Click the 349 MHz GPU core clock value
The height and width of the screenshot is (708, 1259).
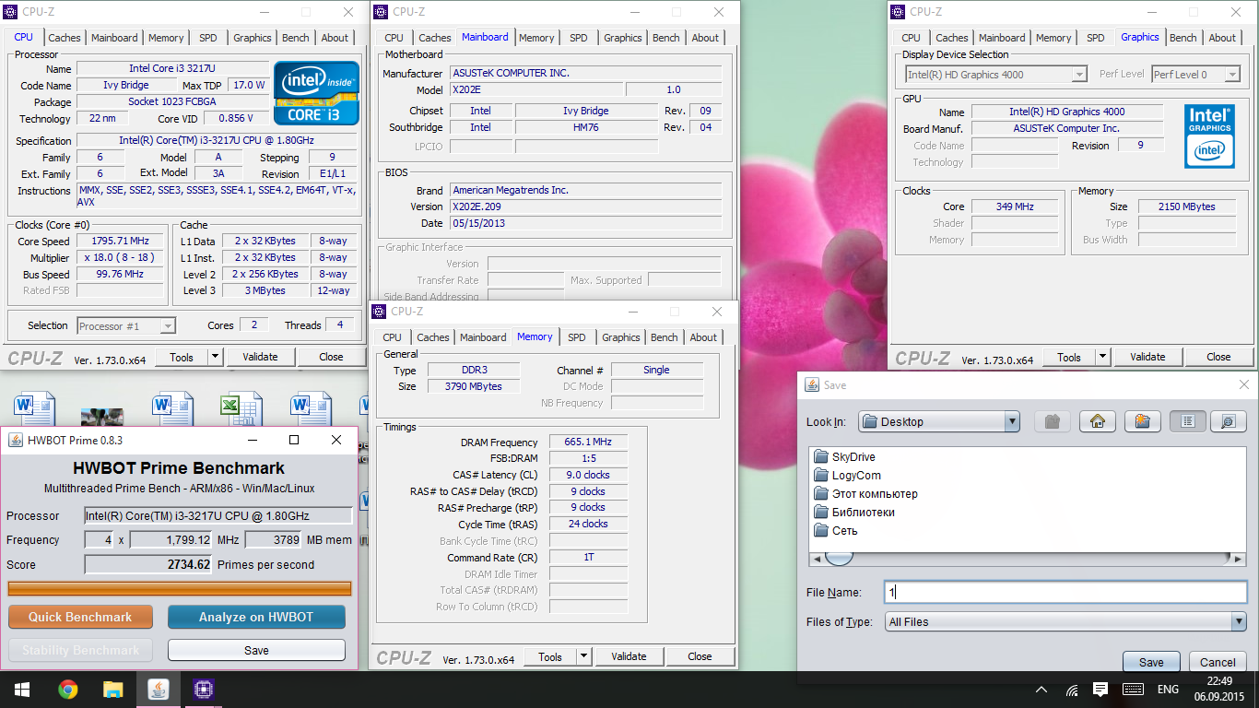[x=1015, y=206]
